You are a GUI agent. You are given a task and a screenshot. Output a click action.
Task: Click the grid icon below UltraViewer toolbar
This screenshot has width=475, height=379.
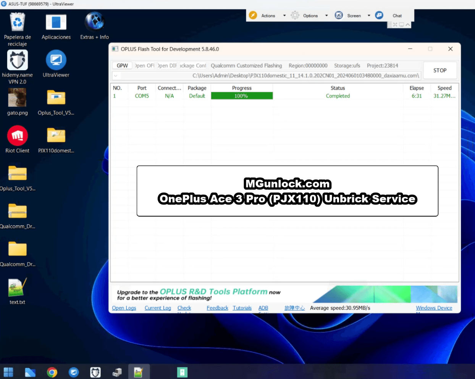click(x=390, y=24)
